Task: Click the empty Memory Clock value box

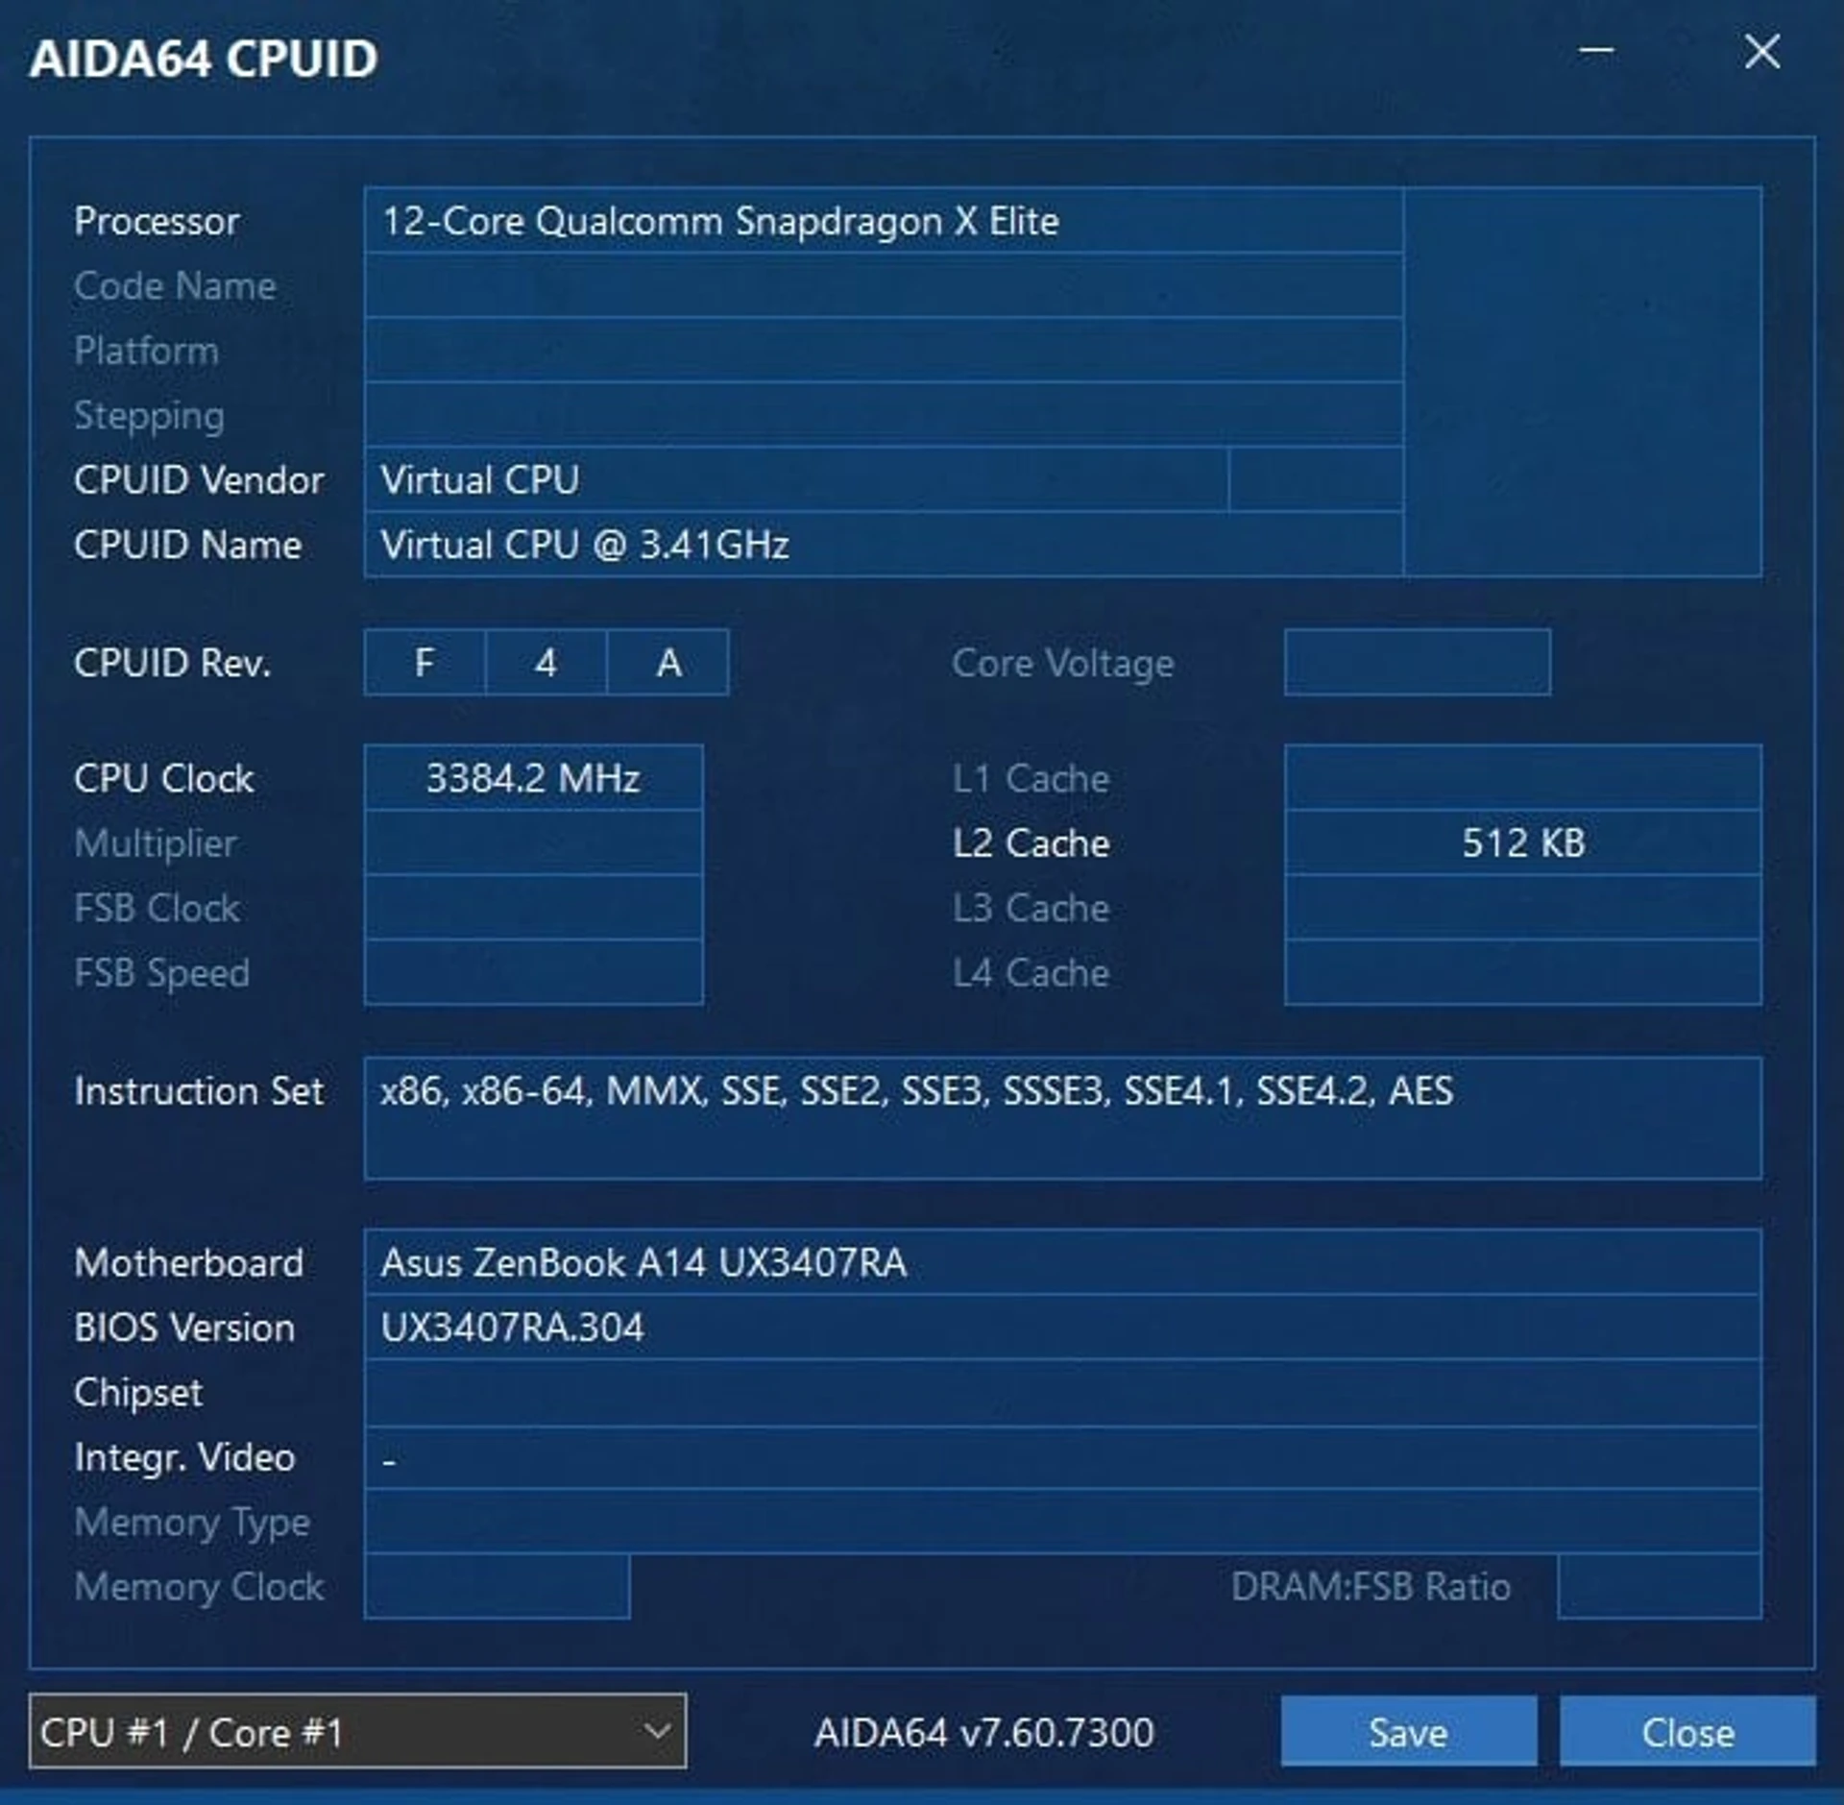Action: tap(497, 1587)
